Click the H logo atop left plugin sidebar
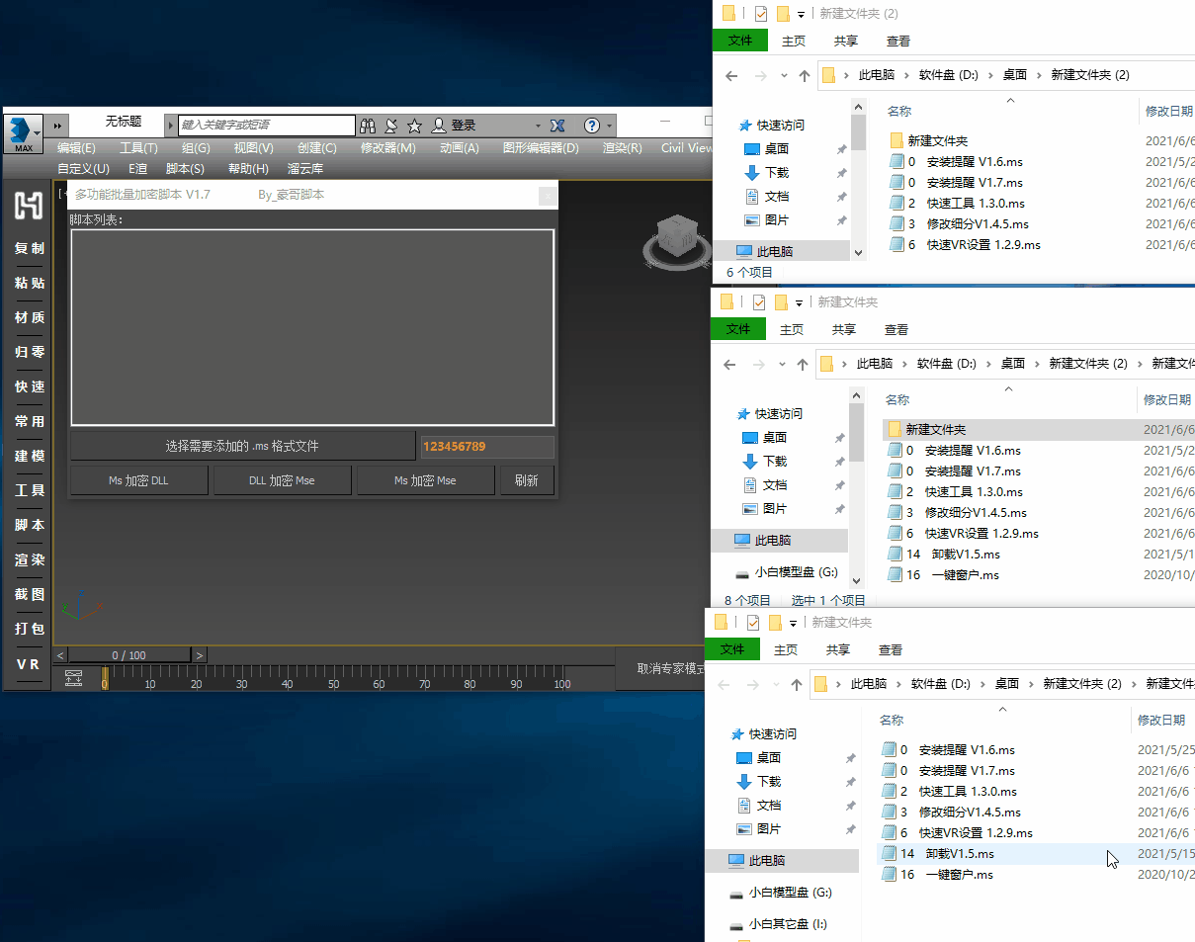The height and width of the screenshot is (942, 1195). [29, 206]
